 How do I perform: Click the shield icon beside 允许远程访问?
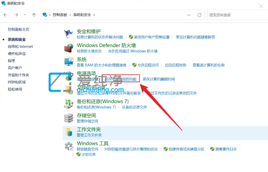[134, 65]
